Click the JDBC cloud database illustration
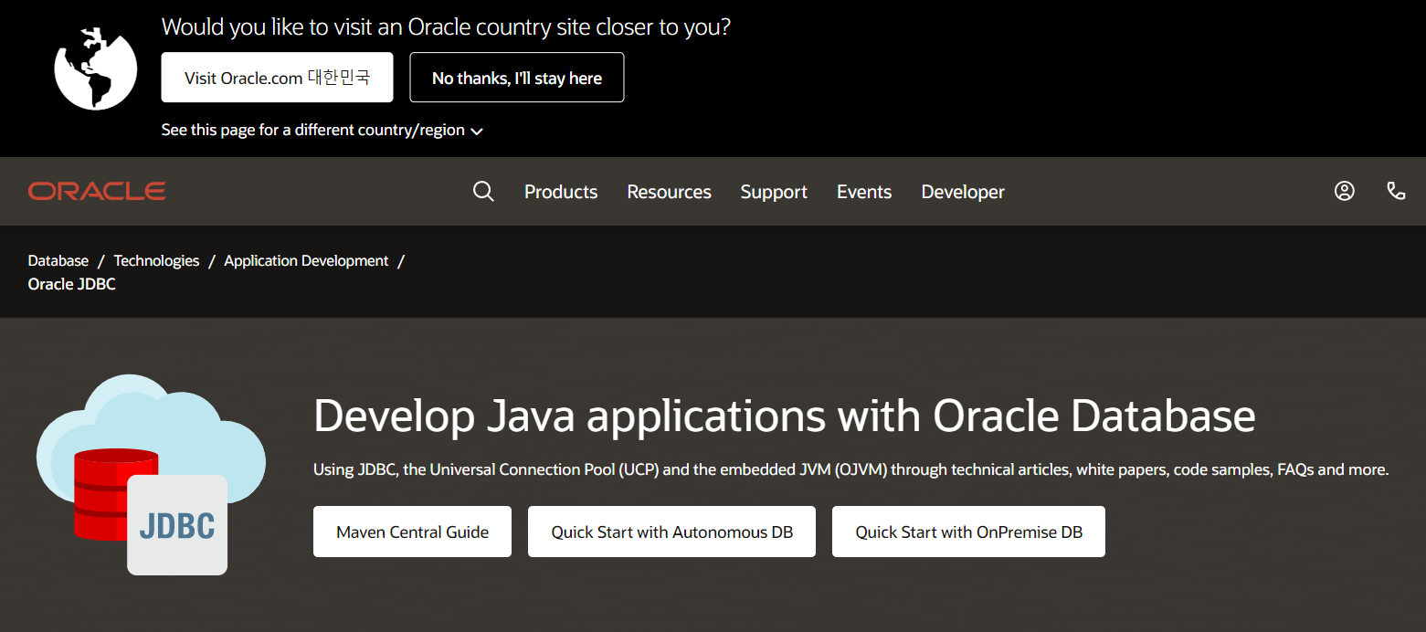The image size is (1426, 632). click(x=151, y=474)
